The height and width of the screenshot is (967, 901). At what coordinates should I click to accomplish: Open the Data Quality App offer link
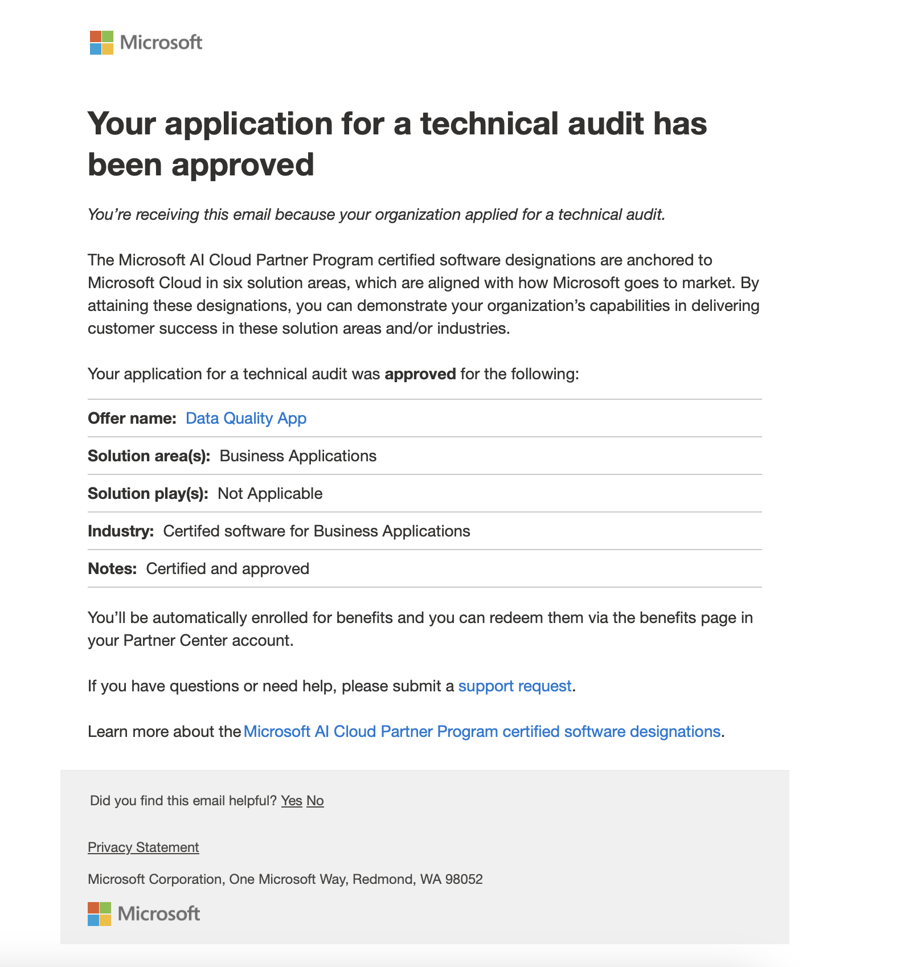click(x=246, y=419)
